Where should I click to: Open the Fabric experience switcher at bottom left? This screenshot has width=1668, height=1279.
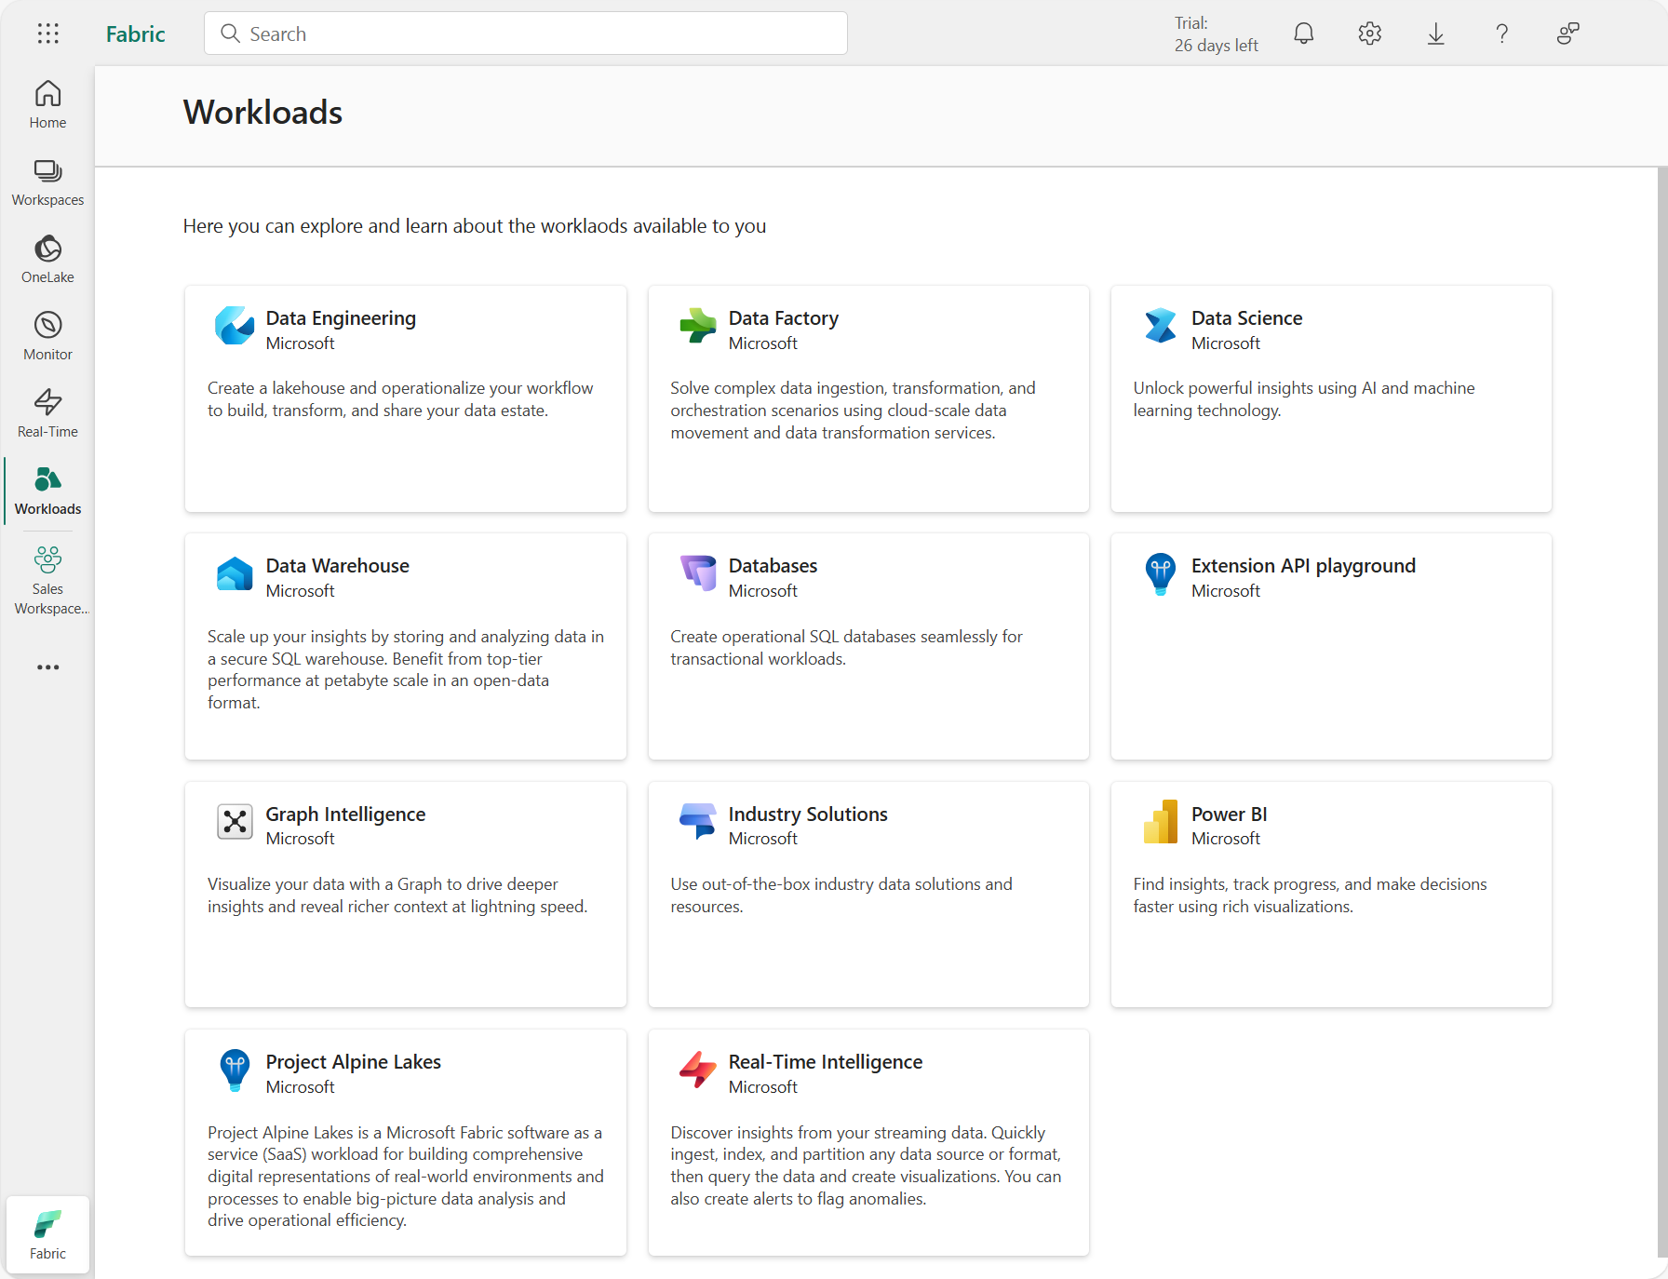(x=47, y=1235)
